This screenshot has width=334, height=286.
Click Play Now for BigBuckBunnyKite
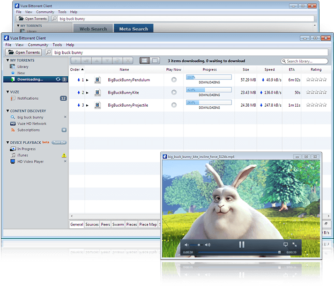174,92
